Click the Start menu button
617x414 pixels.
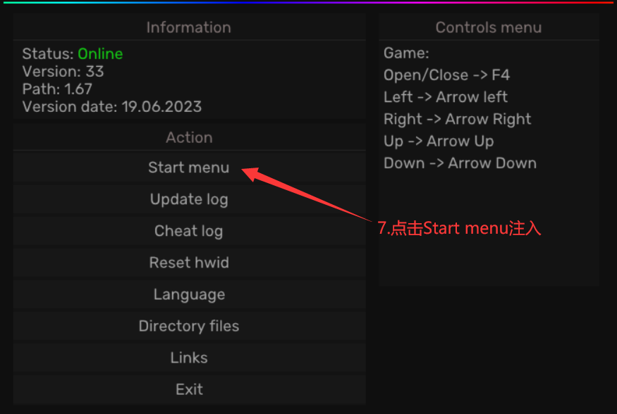click(x=188, y=168)
